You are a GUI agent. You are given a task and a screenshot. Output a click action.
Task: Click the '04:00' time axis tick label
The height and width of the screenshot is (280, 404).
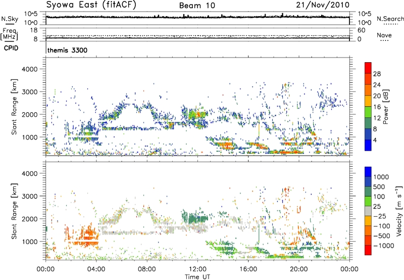click(96, 269)
